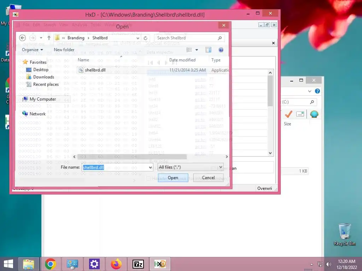Screen dimensions: 362x271
Task: Click the orange checkmark icon in Explorer window
Action: click(x=288, y=114)
